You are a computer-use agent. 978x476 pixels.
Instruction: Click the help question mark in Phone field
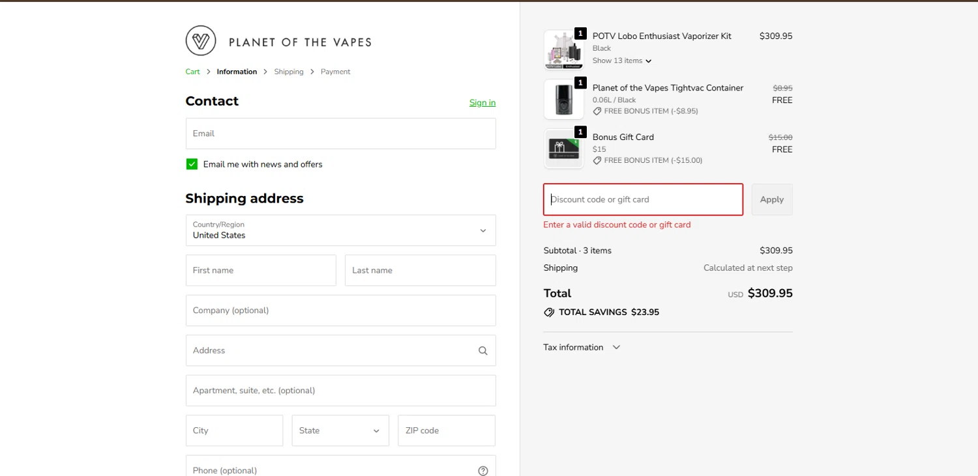[x=483, y=471]
